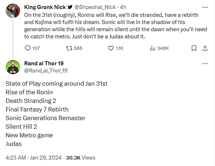
Task: Open the @Rand_al_Thor_19 handle
Action: tap(46, 70)
